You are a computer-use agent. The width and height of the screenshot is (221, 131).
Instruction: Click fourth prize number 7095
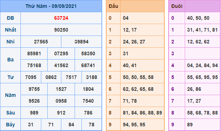(31, 77)
